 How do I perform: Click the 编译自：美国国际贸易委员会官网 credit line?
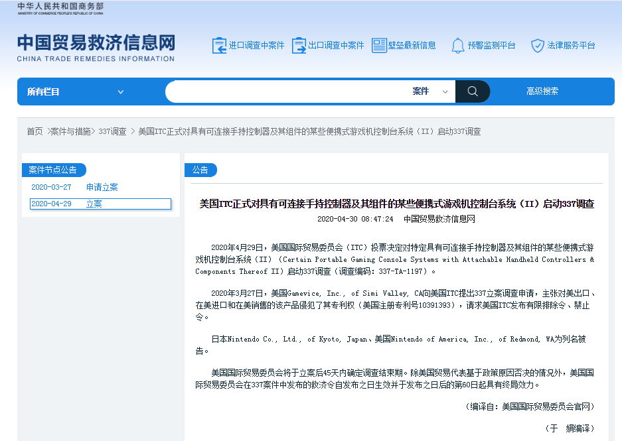(530, 407)
